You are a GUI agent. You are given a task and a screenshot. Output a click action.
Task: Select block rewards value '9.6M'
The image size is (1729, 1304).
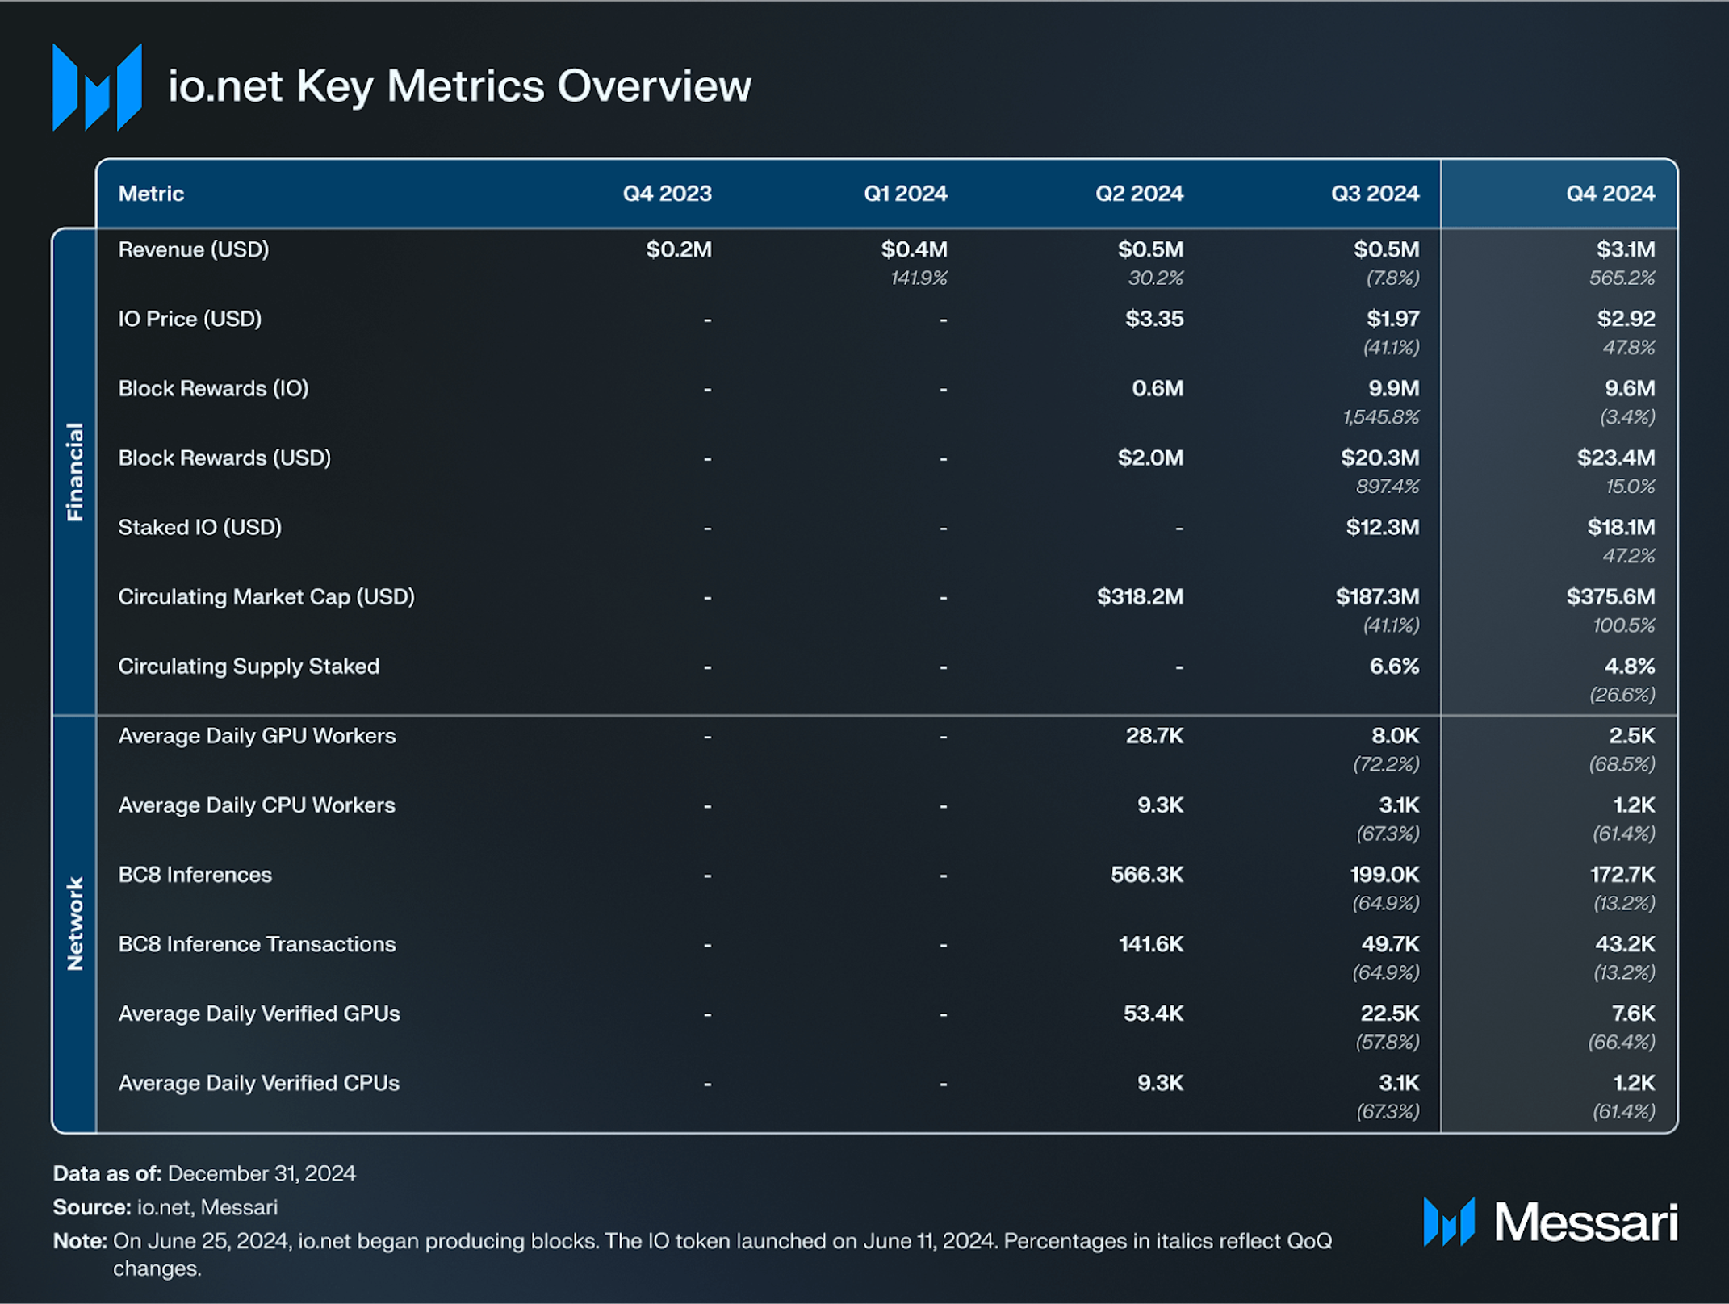coord(1630,389)
